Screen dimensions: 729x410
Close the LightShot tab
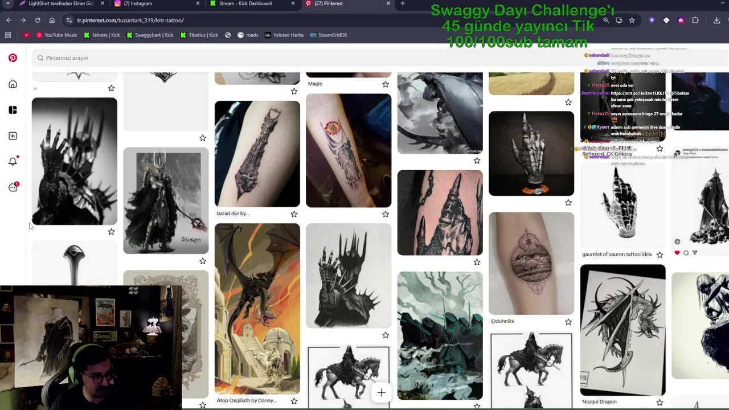[x=103, y=3]
